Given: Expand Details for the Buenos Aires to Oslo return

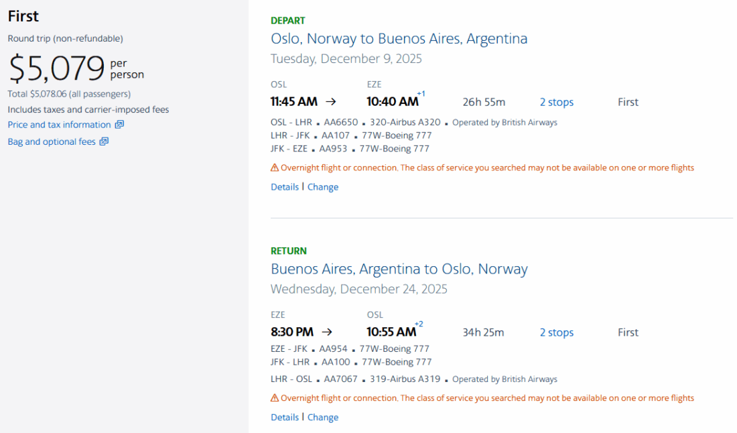Looking at the screenshot, I should [285, 417].
